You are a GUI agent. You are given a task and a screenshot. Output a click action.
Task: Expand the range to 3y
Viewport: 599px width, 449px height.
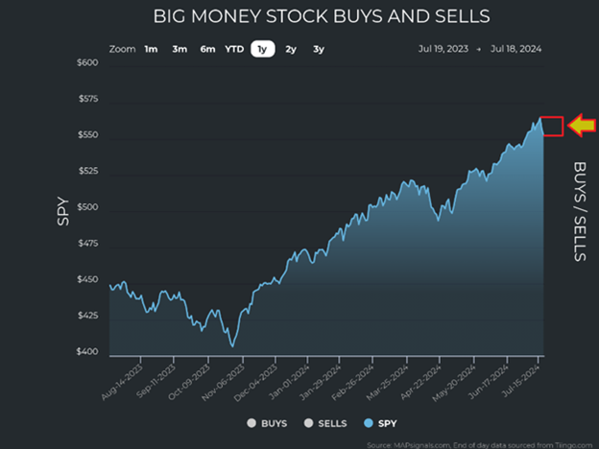(x=319, y=49)
